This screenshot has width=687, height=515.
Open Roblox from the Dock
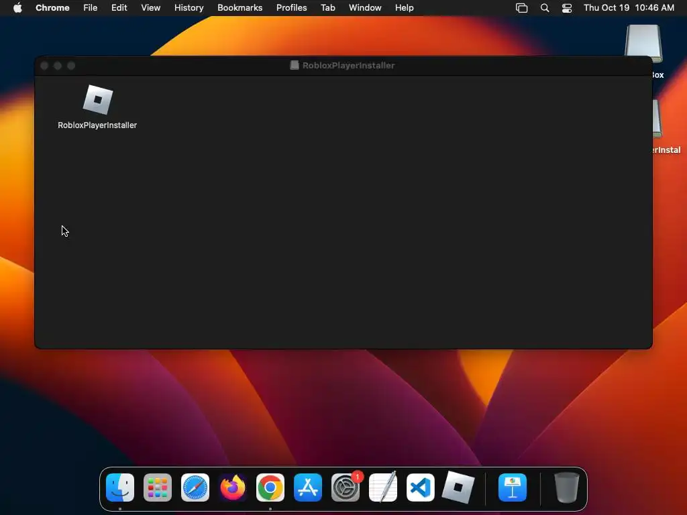point(458,488)
